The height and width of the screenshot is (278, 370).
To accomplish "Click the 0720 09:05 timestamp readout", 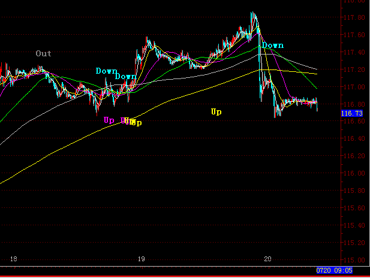I will click(x=335, y=270).
